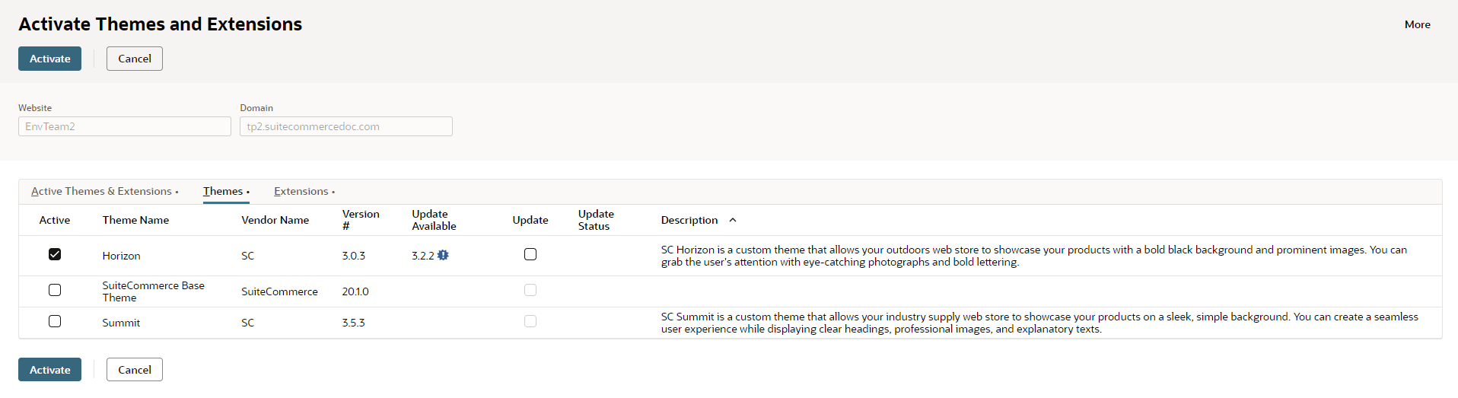Click the Update Status column header

[x=596, y=220]
